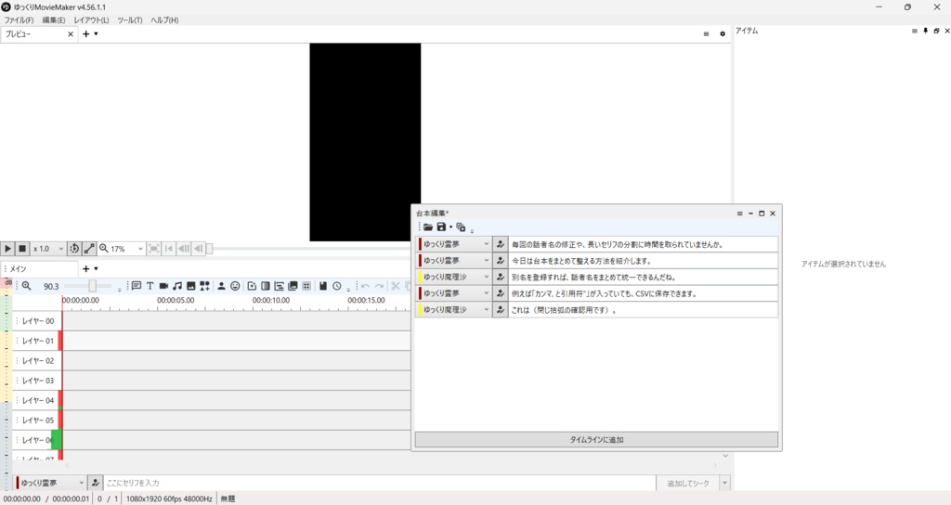Click voice settings icon beside bottom serif input
This screenshot has width=951, height=505.
[96, 483]
